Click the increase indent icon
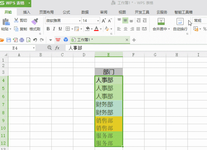The width and height of the screenshot is (207, 150). tap(145, 20)
